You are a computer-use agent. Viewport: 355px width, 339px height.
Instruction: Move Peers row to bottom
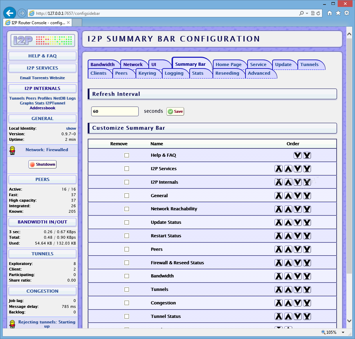[x=307, y=249]
